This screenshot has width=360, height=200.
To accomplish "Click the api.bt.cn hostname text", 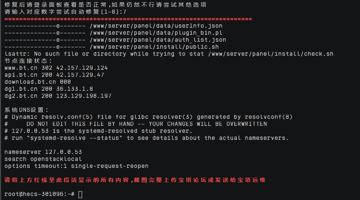I will pos(21,75).
